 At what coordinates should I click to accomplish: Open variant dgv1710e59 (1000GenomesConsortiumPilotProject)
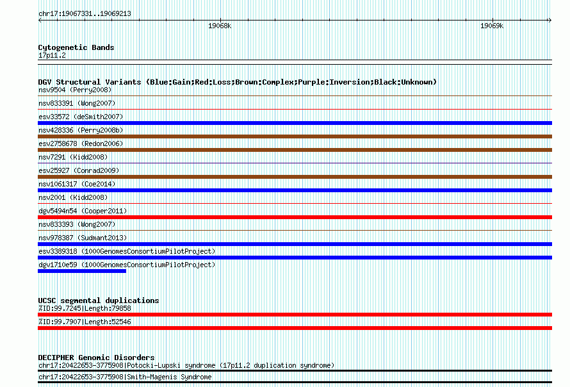pos(127,265)
